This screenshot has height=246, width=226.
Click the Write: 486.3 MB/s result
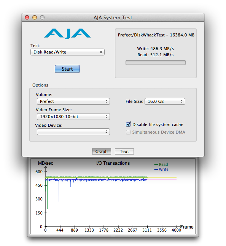pyautogui.click(x=155, y=49)
